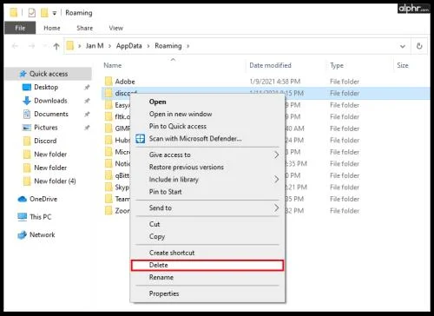Switch to the Home ribbon tab
Image resolution: width=434 pixels, height=316 pixels.
[x=52, y=28]
